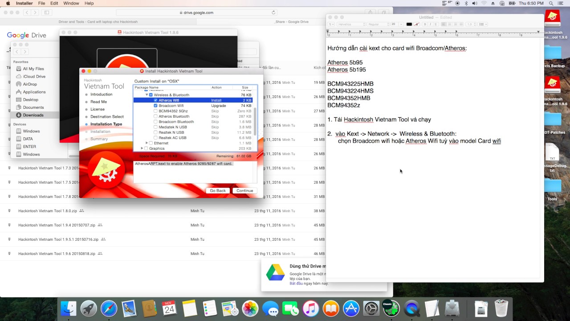Screen dimensions: 570x321
Task: Open Finder from the Dock
Action: [x=69, y=309]
